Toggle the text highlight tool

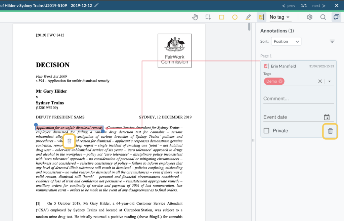261,17
